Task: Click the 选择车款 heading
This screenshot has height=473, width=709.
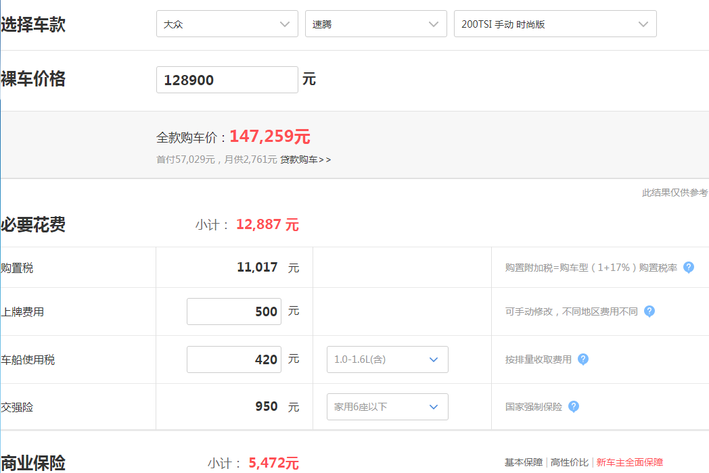Action: point(33,24)
